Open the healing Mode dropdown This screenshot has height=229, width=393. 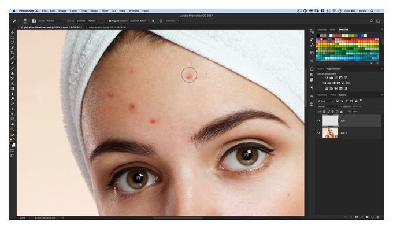click(55, 21)
